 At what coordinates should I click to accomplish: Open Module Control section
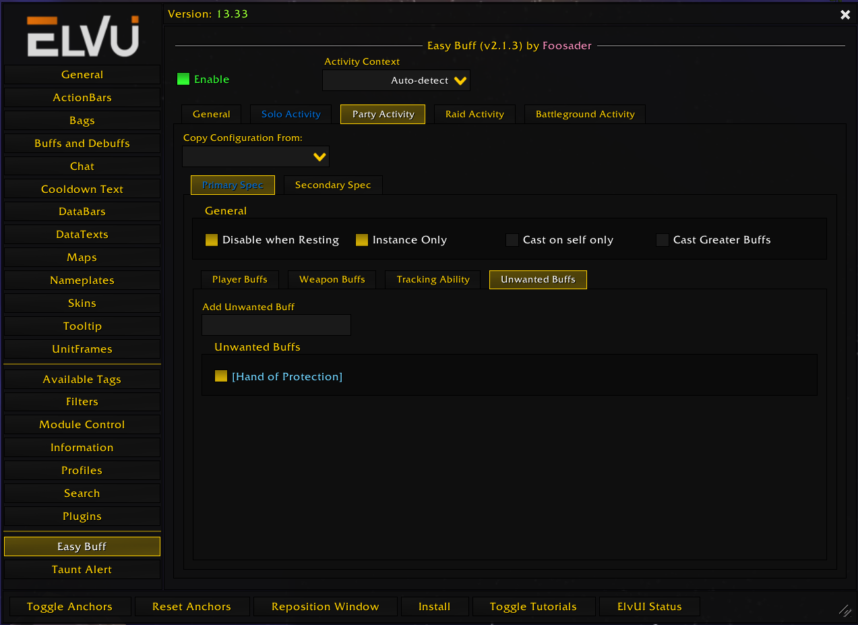[x=82, y=425]
